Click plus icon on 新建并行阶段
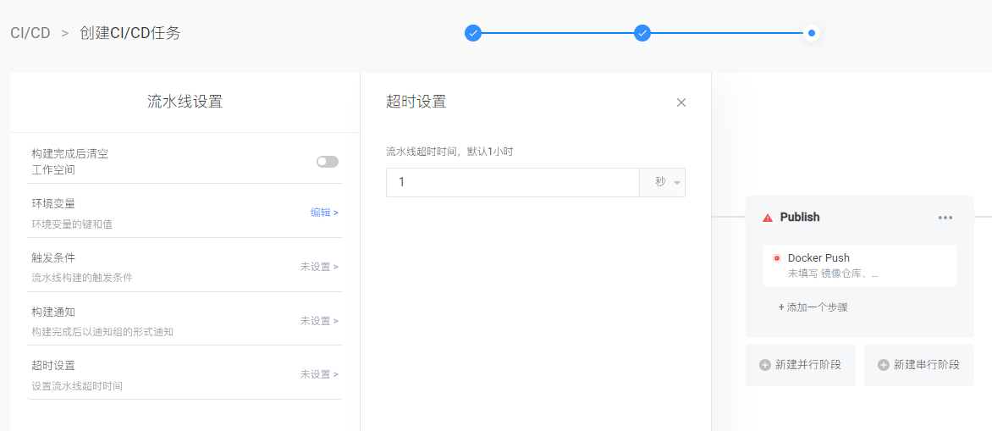 click(765, 365)
